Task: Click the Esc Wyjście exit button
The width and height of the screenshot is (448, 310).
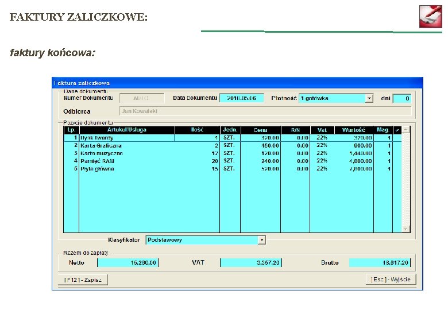Action: (x=391, y=280)
